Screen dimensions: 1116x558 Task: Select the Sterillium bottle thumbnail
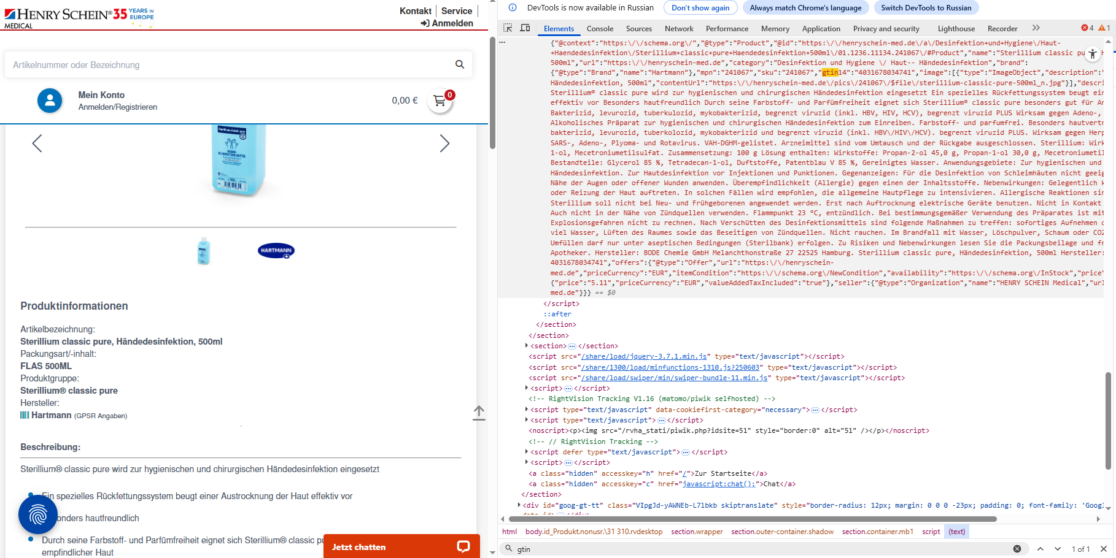204,251
